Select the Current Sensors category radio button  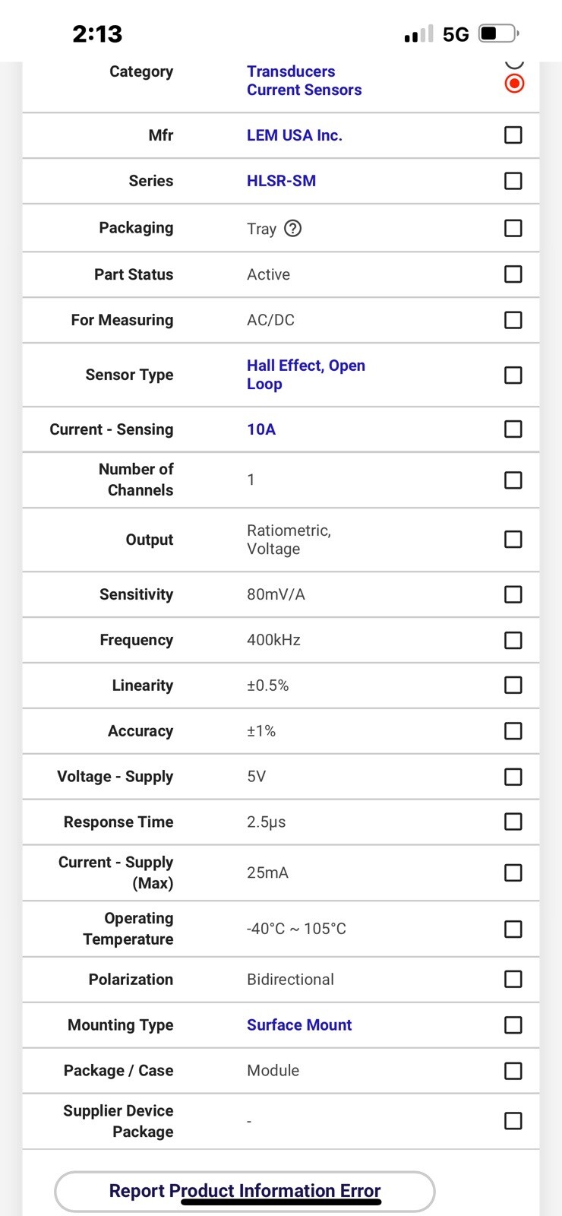click(514, 84)
